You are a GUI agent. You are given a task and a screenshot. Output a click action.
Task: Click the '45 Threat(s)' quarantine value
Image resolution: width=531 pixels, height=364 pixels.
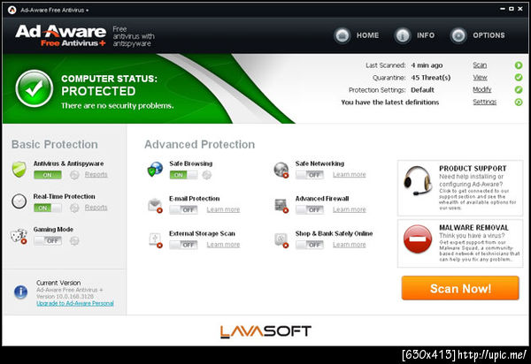pos(431,78)
